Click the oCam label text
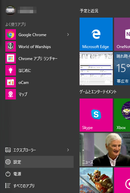The height and width of the screenshot is (193, 130). tap(24, 83)
